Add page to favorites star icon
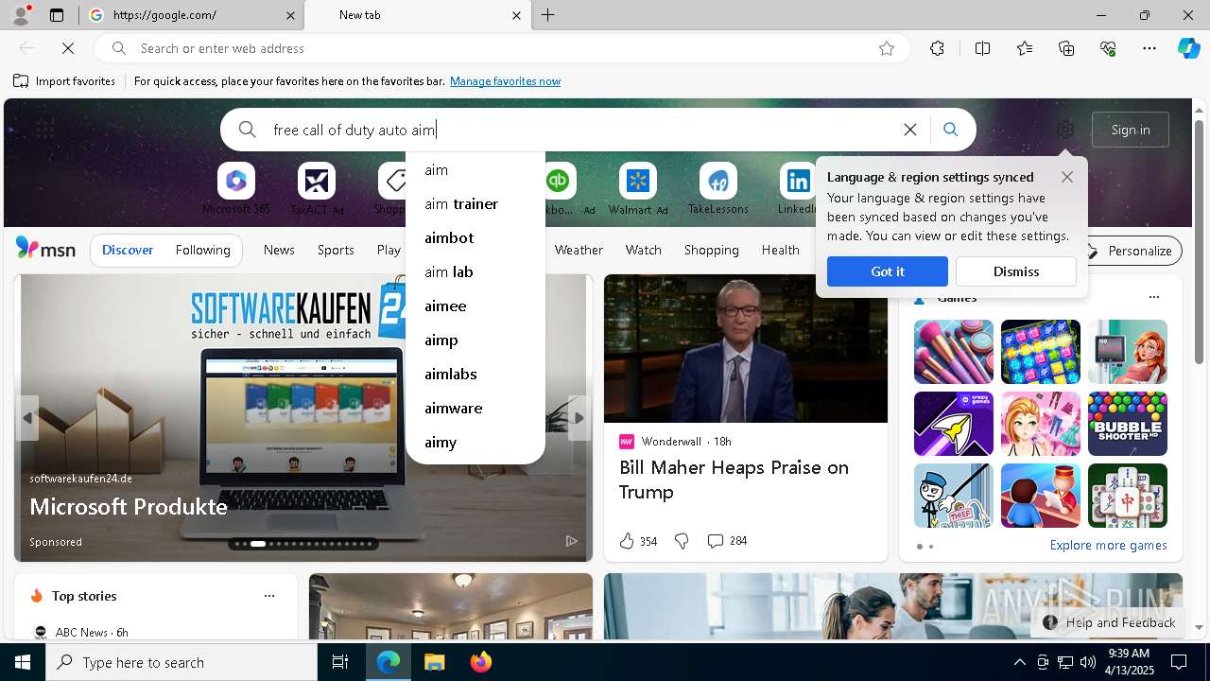The image size is (1210, 681). (887, 48)
